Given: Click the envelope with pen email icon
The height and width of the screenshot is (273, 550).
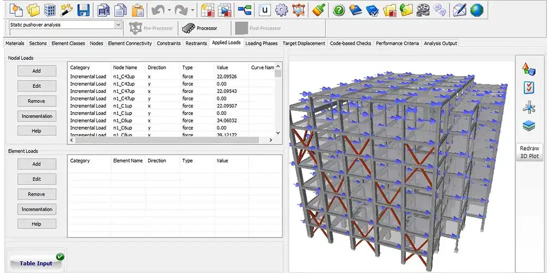Looking at the screenshot, I should (459, 10).
